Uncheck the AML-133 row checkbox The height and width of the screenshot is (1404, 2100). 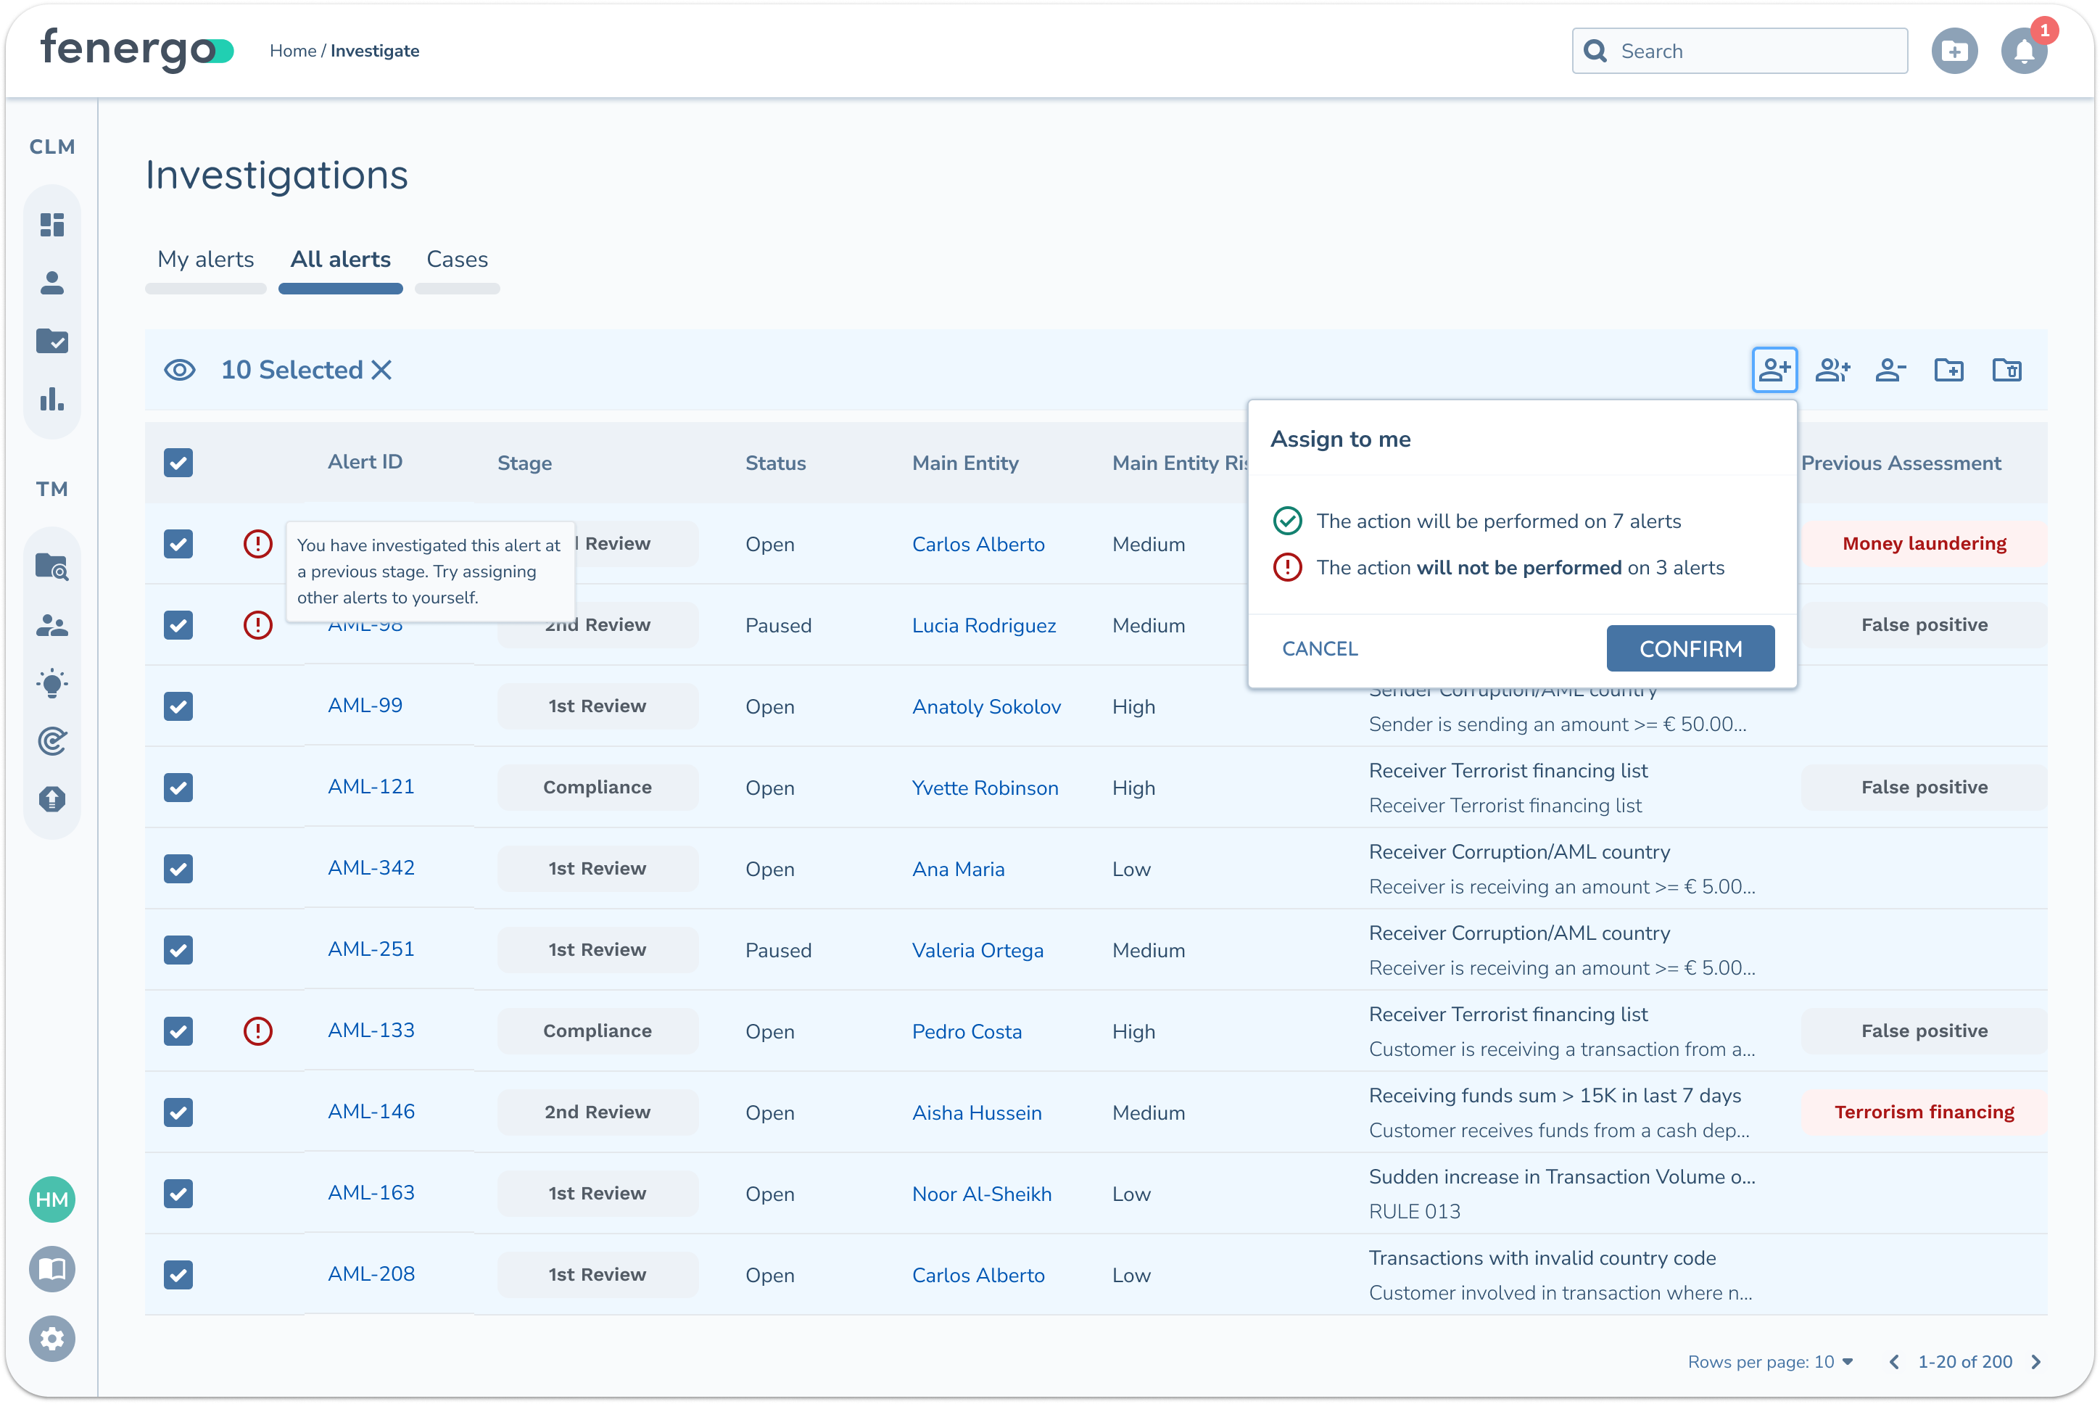coord(178,1031)
